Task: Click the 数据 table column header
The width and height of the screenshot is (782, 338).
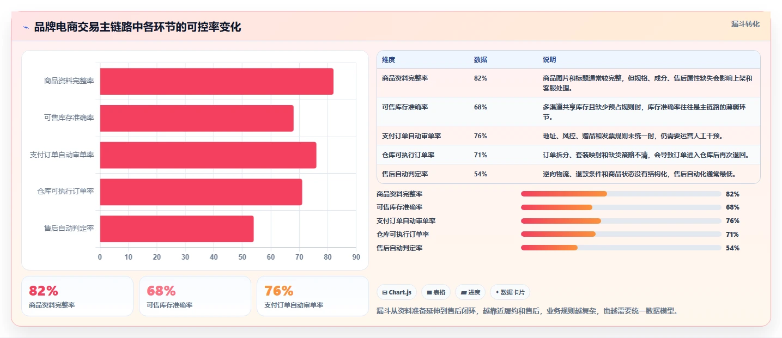Action: pyautogui.click(x=481, y=59)
